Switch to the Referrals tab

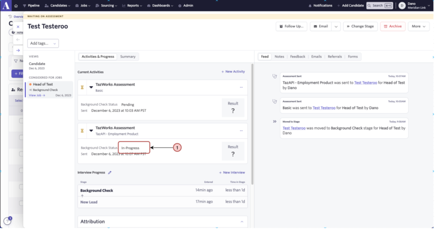pos(335,57)
